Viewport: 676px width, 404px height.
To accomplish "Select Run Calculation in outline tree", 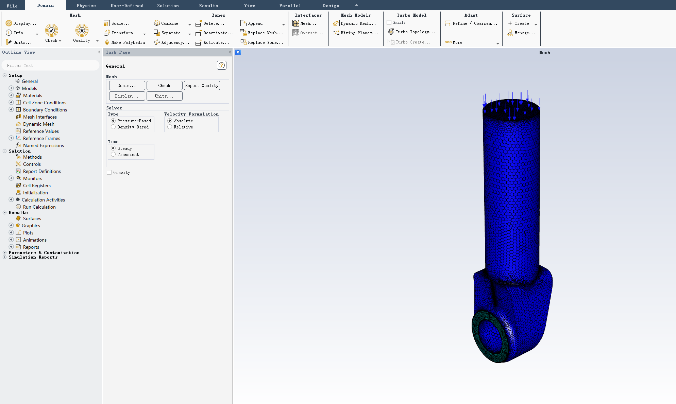I will (x=39, y=207).
